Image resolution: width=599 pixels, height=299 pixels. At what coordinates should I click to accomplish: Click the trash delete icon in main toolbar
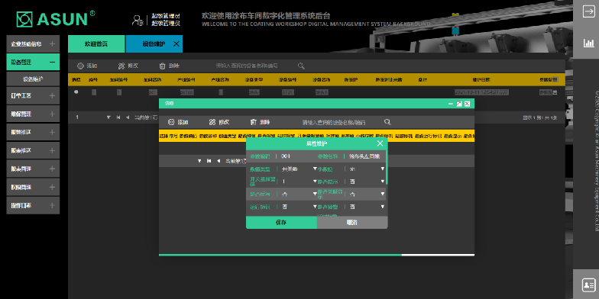pyautogui.click(x=162, y=66)
